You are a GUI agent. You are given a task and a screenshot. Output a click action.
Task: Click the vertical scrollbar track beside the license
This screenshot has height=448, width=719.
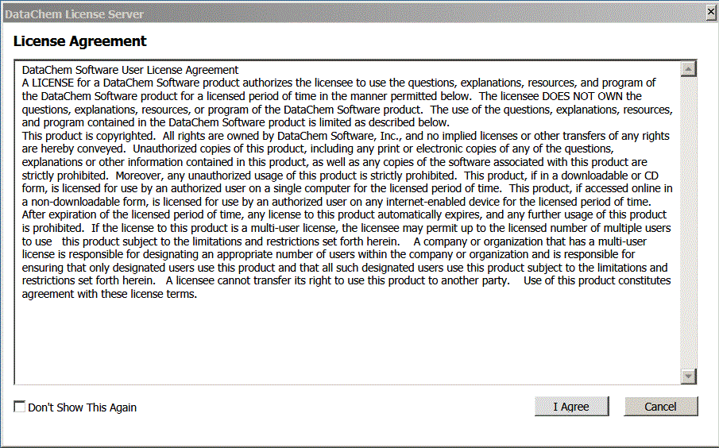pyautogui.click(x=688, y=222)
